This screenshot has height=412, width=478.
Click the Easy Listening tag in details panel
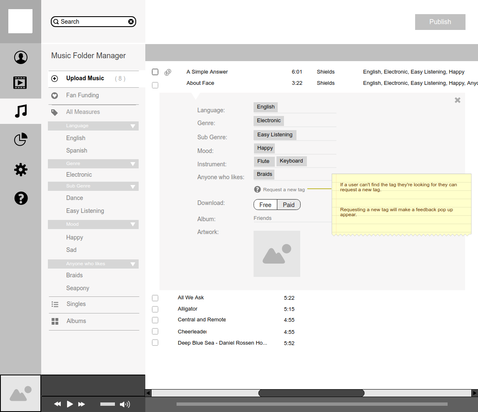275,135
